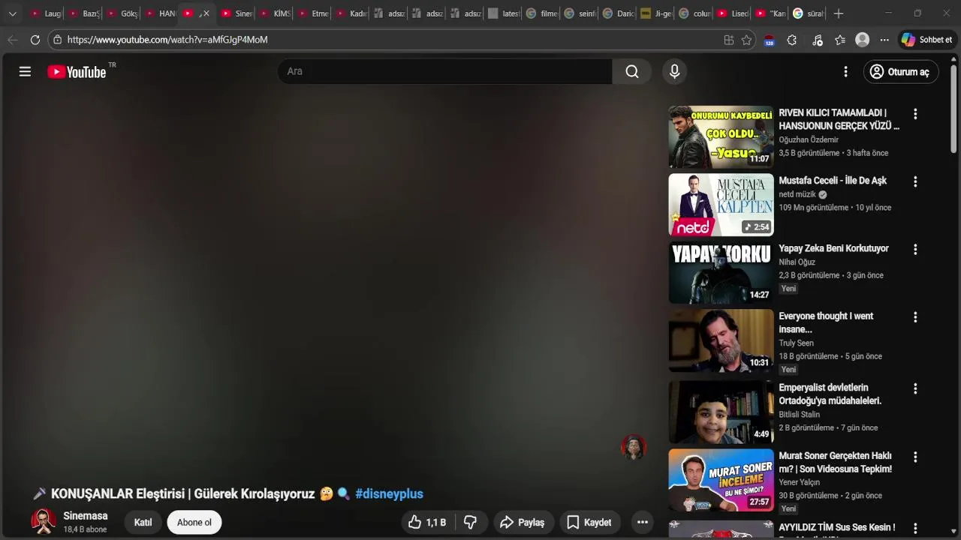
Task: Open title Murat Soner Gerçekten Haklı mı
Action: 836,462
